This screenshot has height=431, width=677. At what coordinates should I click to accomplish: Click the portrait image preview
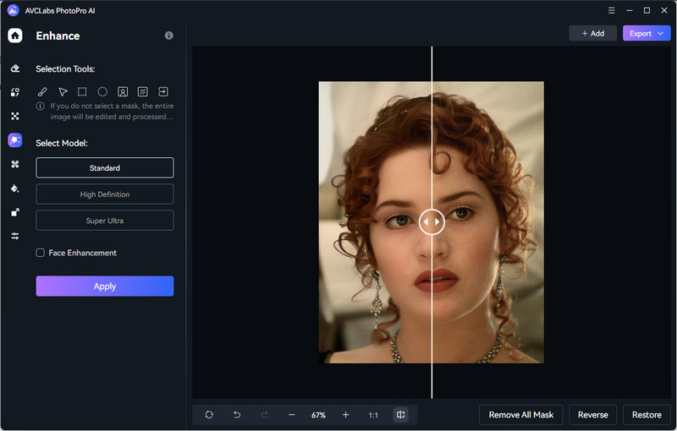(x=432, y=222)
